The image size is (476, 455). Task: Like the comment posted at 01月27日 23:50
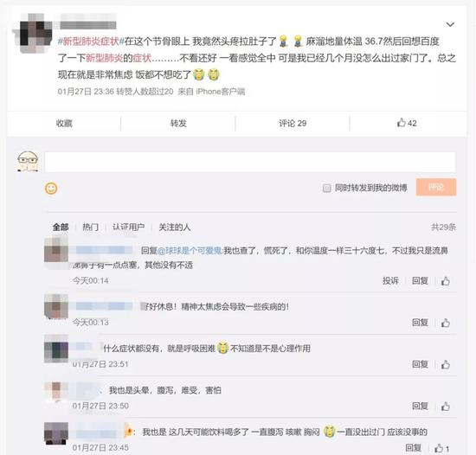click(x=446, y=407)
